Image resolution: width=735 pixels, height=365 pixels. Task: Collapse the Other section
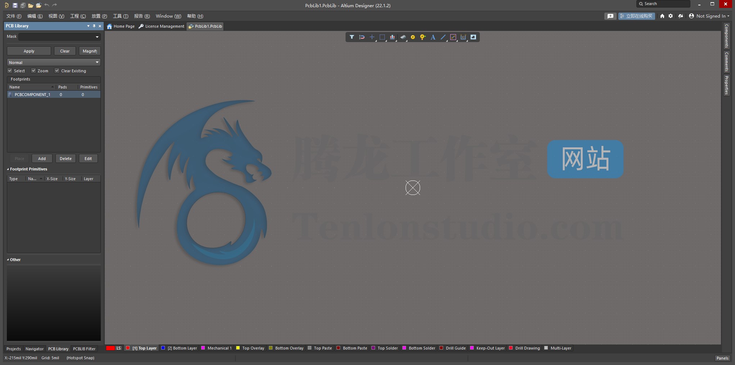tap(8, 260)
